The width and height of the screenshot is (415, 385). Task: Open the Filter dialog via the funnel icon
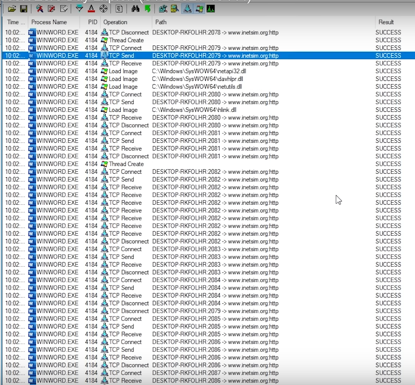[x=79, y=9]
